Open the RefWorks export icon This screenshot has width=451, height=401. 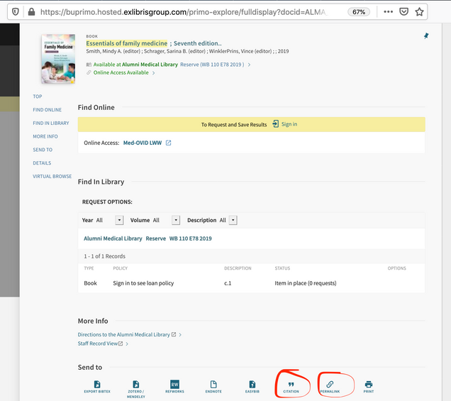pyautogui.click(x=174, y=384)
